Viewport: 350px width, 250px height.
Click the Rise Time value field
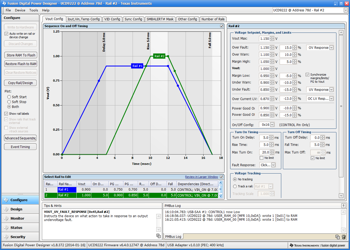[x=264, y=145]
